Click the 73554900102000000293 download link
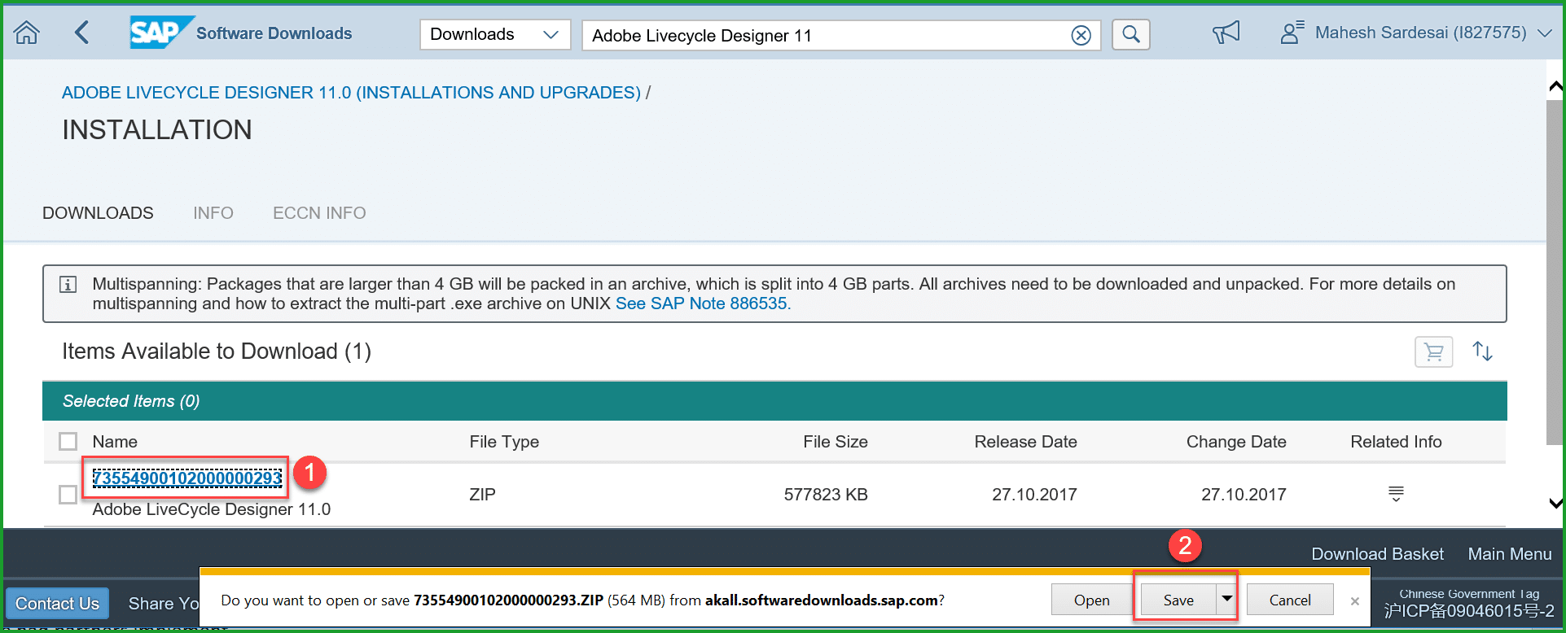1566x633 pixels. (x=187, y=478)
